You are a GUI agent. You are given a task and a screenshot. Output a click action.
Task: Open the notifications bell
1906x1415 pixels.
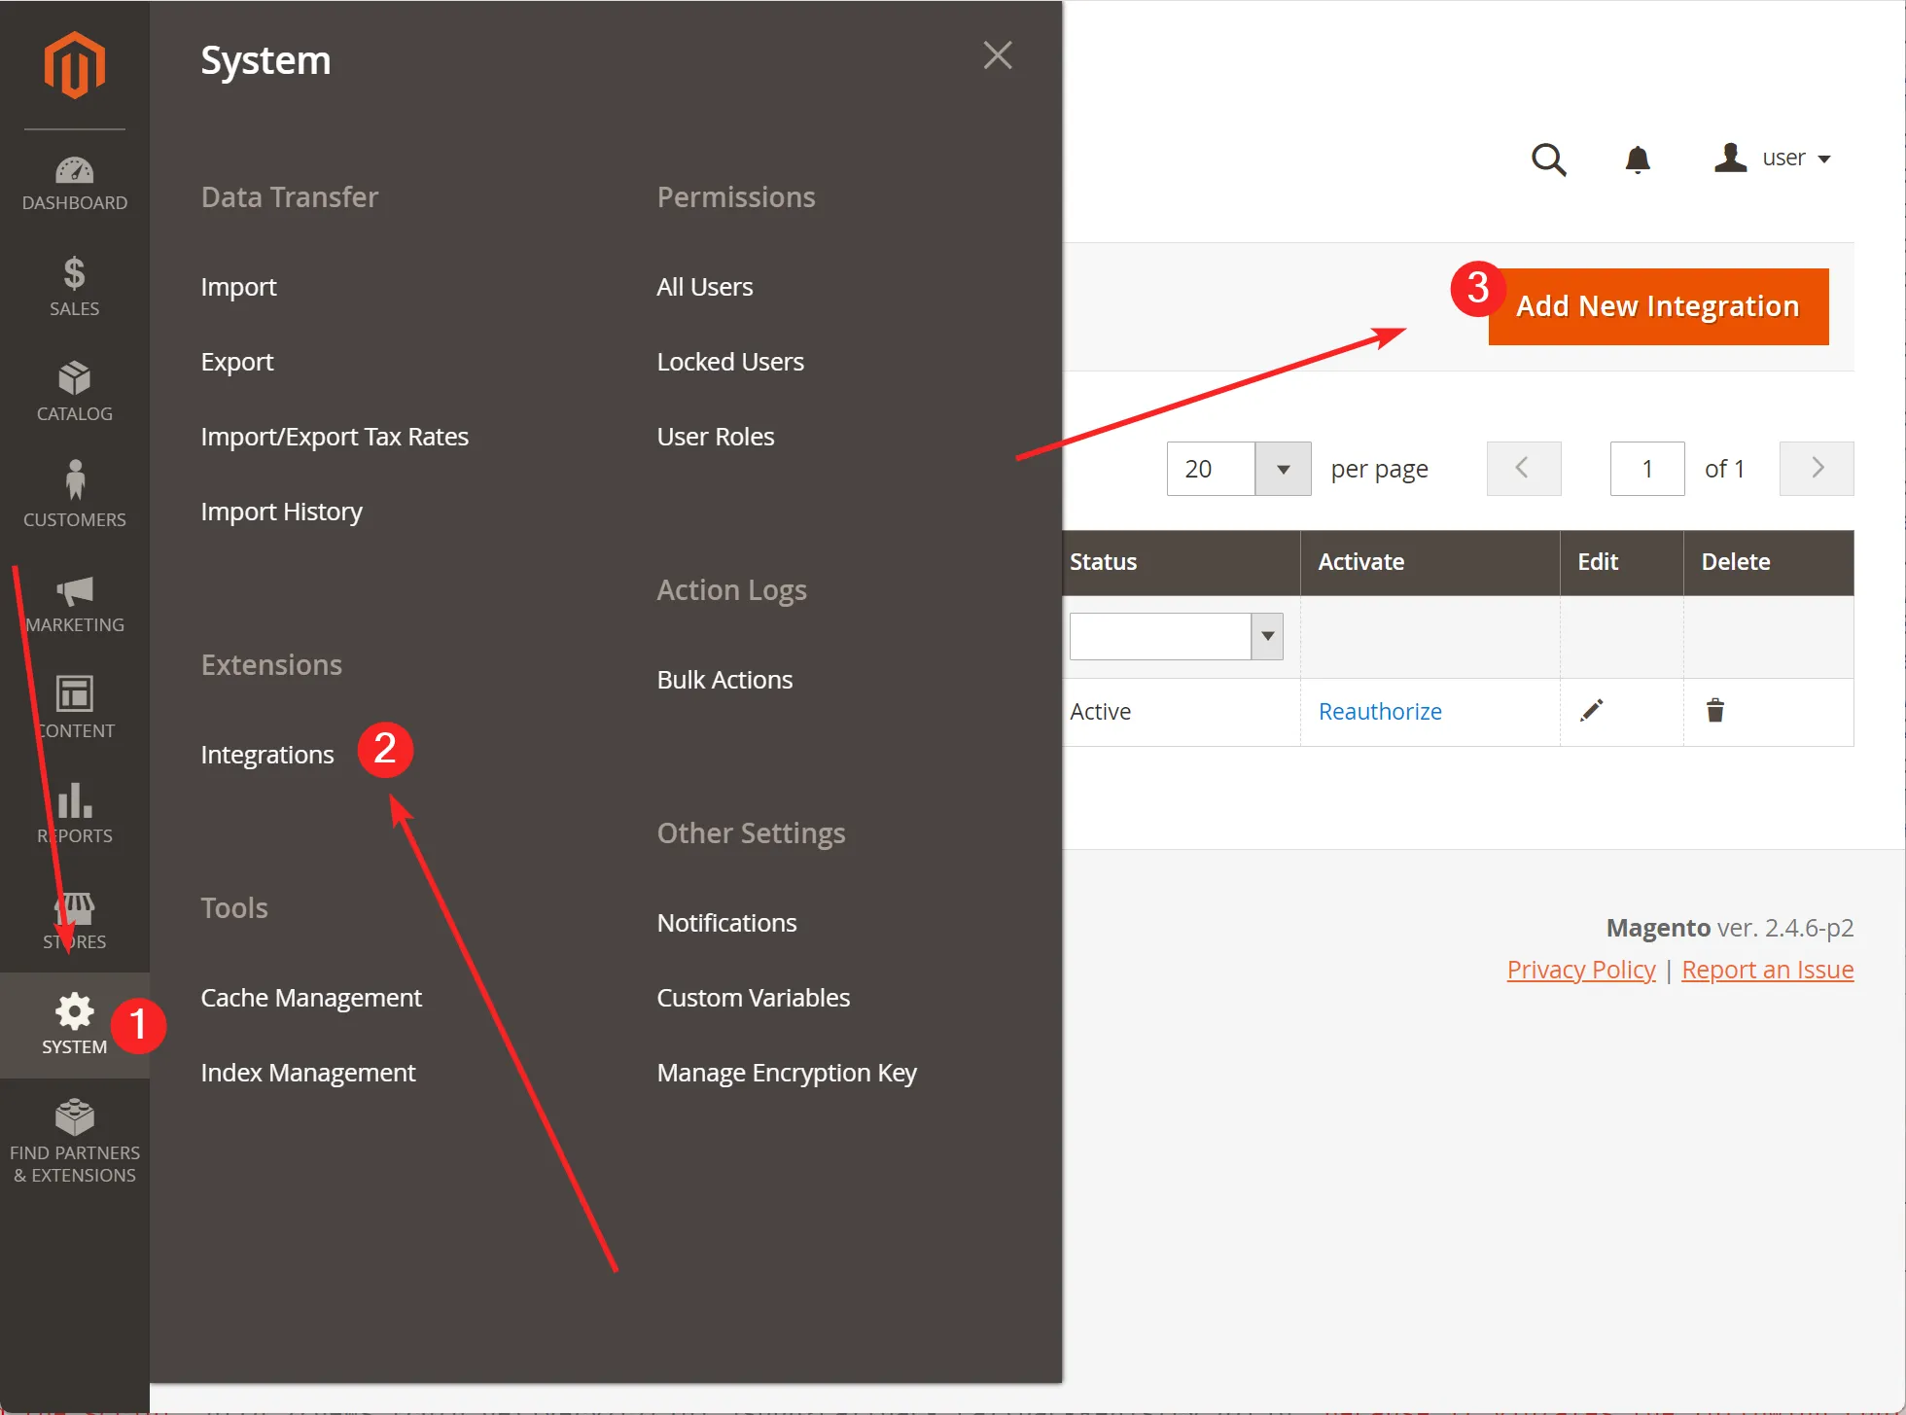(x=1638, y=159)
